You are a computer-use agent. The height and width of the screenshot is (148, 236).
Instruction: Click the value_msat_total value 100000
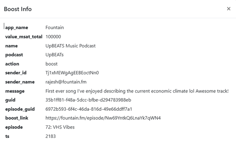53,37
